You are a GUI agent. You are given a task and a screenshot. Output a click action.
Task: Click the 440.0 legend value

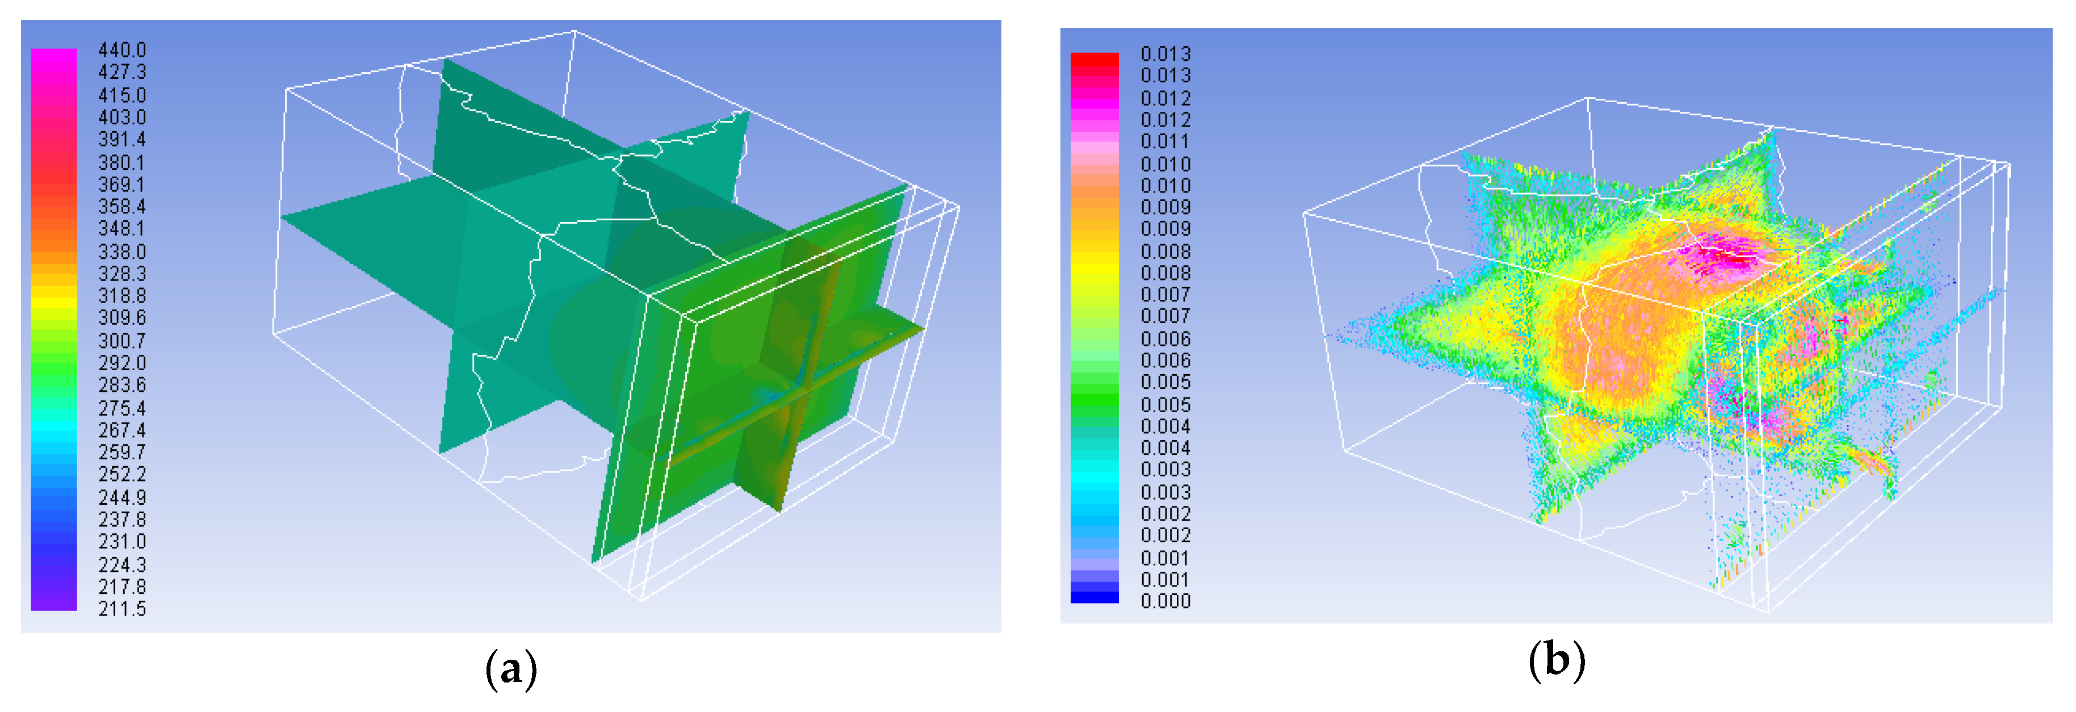point(123,51)
